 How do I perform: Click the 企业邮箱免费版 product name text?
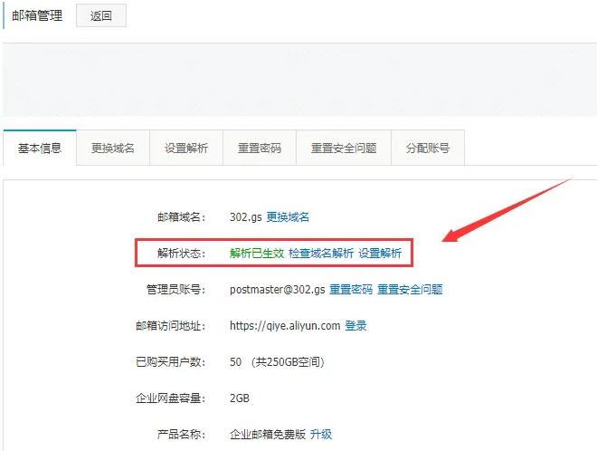pos(269,435)
